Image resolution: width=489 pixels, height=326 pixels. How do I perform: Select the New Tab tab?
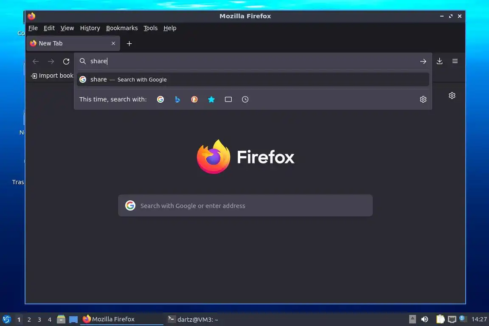(x=73, y=43)
